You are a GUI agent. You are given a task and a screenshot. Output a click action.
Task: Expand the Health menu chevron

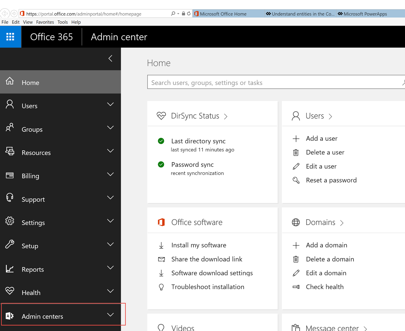tap(110, 291)
